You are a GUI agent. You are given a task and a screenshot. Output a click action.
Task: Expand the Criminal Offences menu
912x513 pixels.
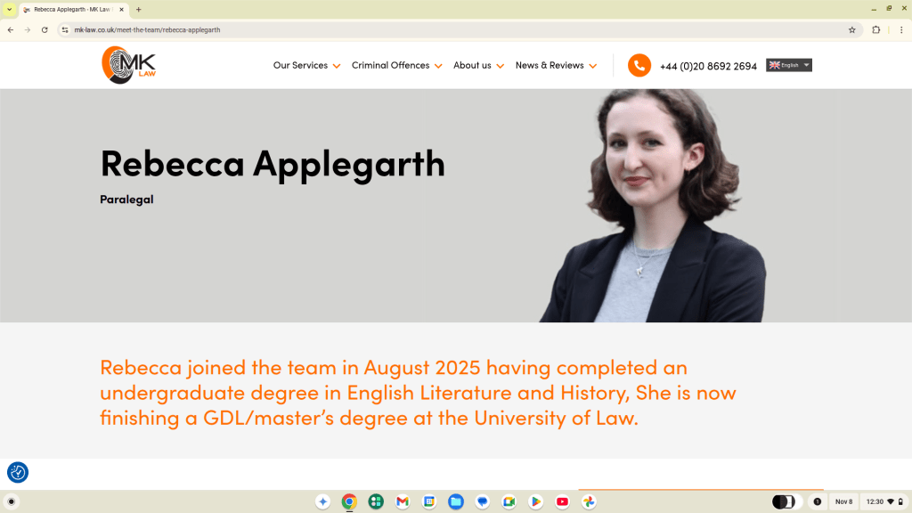(396, 66)
